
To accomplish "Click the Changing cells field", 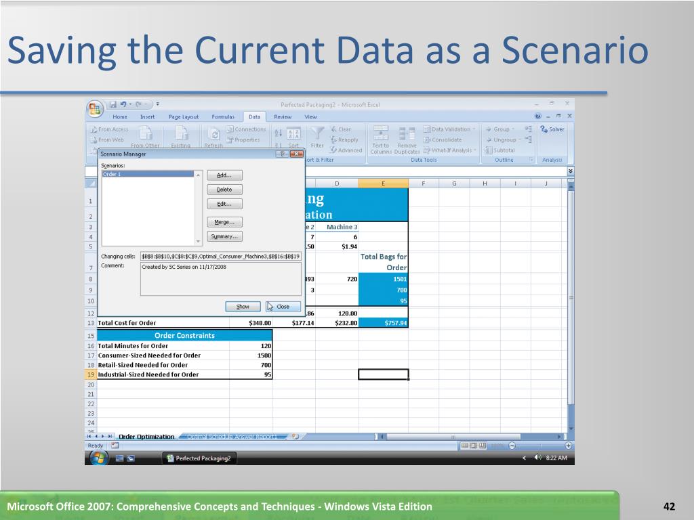I will point(221,257).
